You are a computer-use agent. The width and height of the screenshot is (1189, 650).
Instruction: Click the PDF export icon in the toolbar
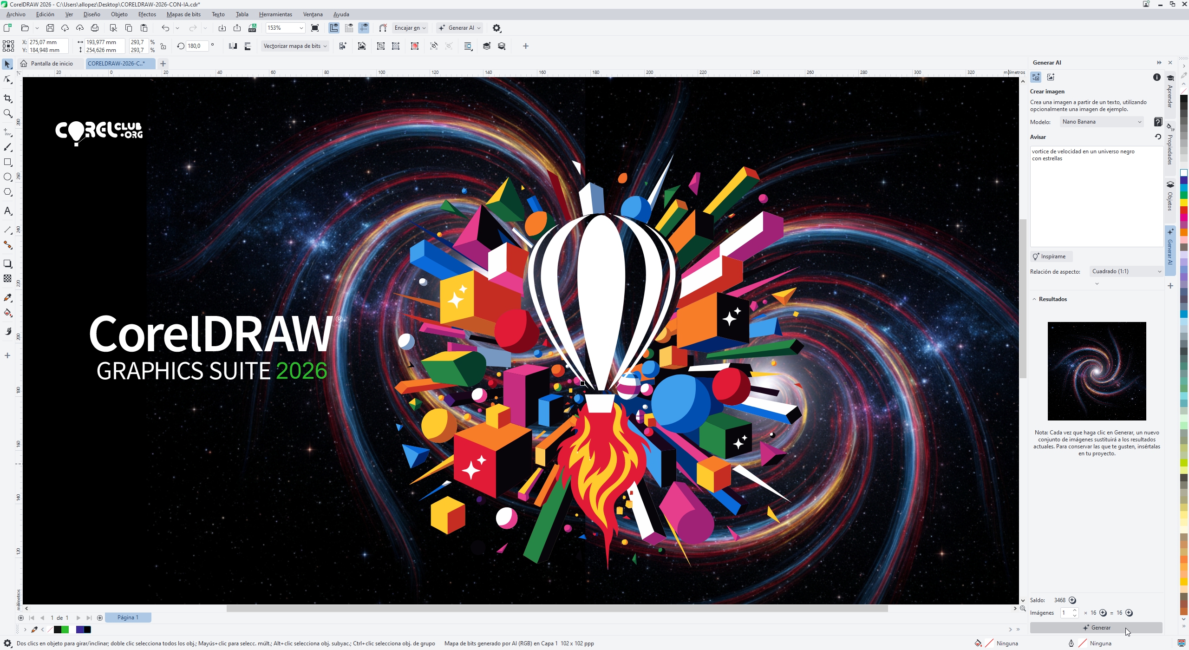[x=253, y=28]
